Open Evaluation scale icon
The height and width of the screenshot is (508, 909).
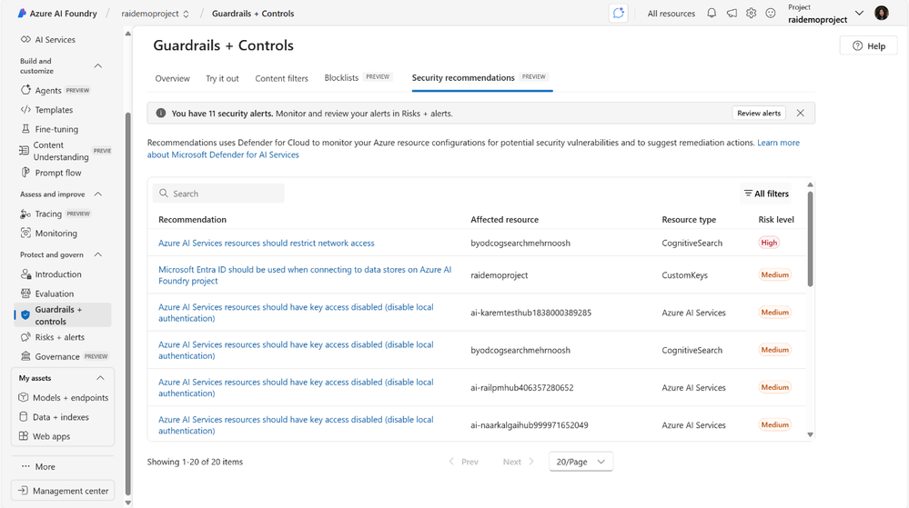pyautogui.click(x=25, y=294)
